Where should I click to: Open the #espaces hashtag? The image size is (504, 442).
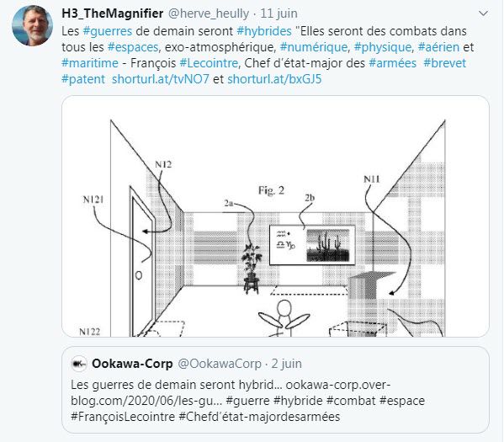[x=133, y=47]
